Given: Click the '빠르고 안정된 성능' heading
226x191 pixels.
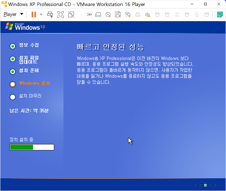Looking at the screenshot, I should 111,47.
